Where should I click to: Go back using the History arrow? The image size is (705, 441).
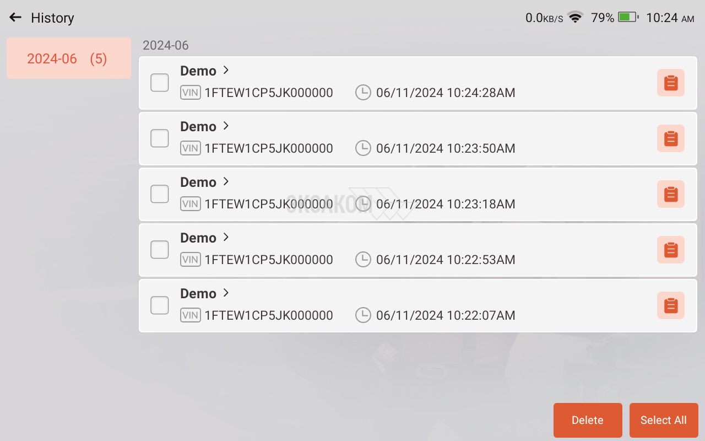[15, 18]
